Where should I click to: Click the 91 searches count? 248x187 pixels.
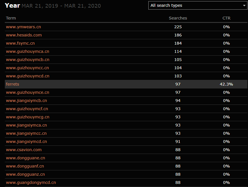pos(178,142)
